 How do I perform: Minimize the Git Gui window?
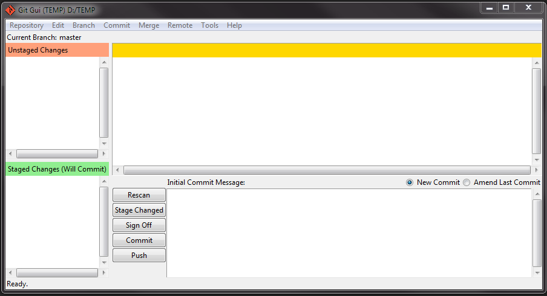pos(490,8)
